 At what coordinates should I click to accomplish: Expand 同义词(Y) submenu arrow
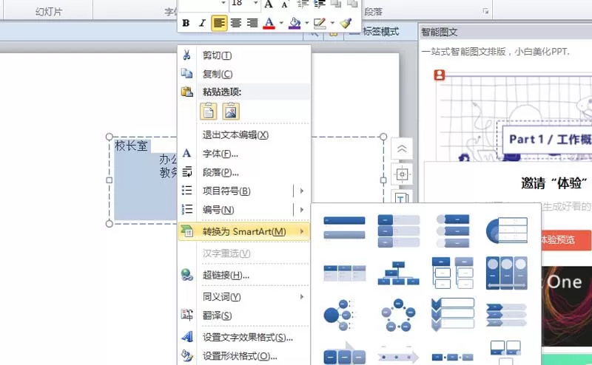point(302,297)
